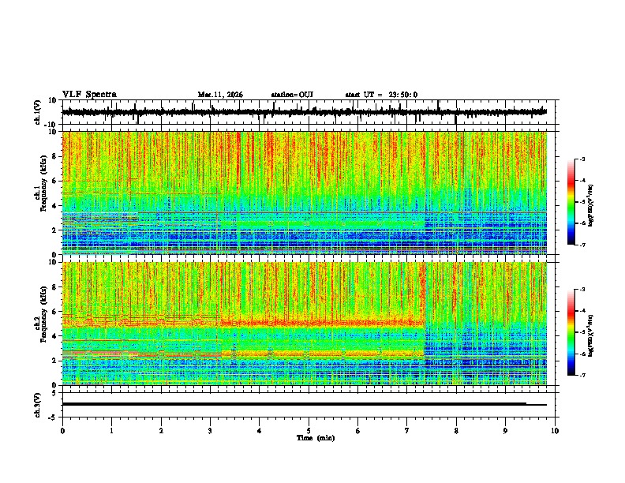625x483 pixels.
Task: Click the station=OUI label
Action: pos(292,95)
